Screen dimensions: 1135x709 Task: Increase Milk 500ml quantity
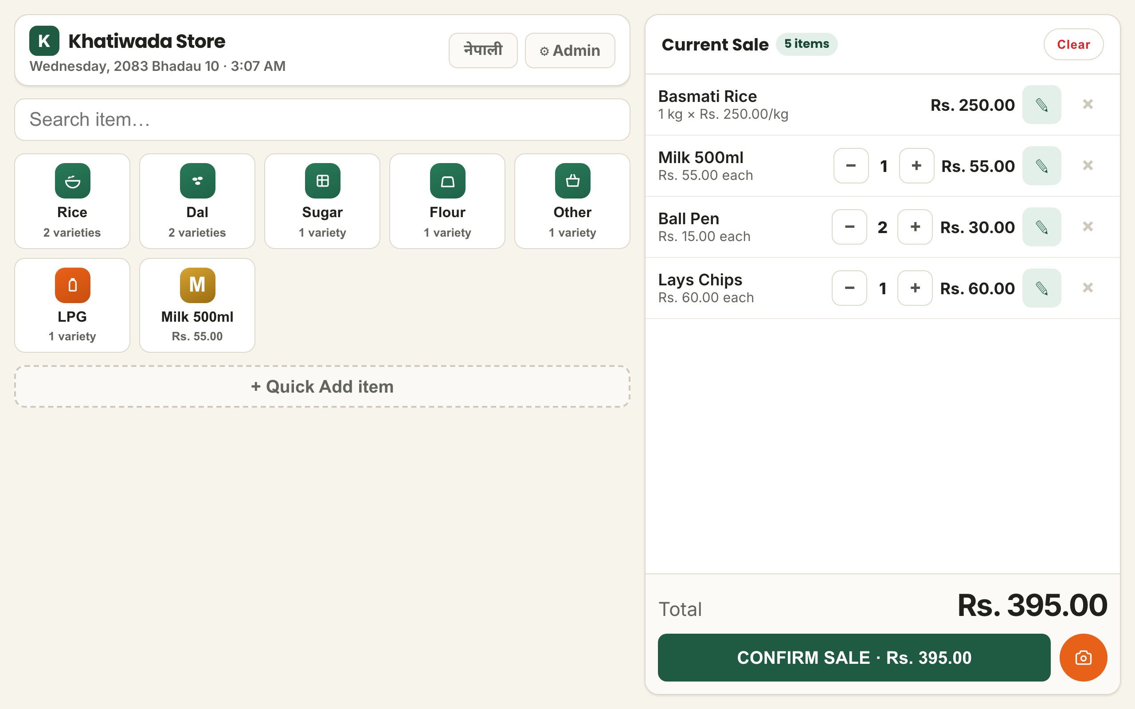pyautogui.click(x=916, y=166)
